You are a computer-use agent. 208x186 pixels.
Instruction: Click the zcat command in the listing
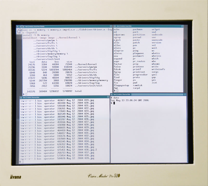point(154,83)
